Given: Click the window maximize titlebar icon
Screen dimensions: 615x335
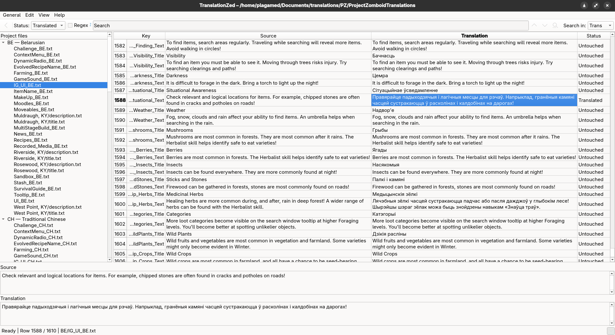Looking at the screenshot, I should tap(596, 5).
